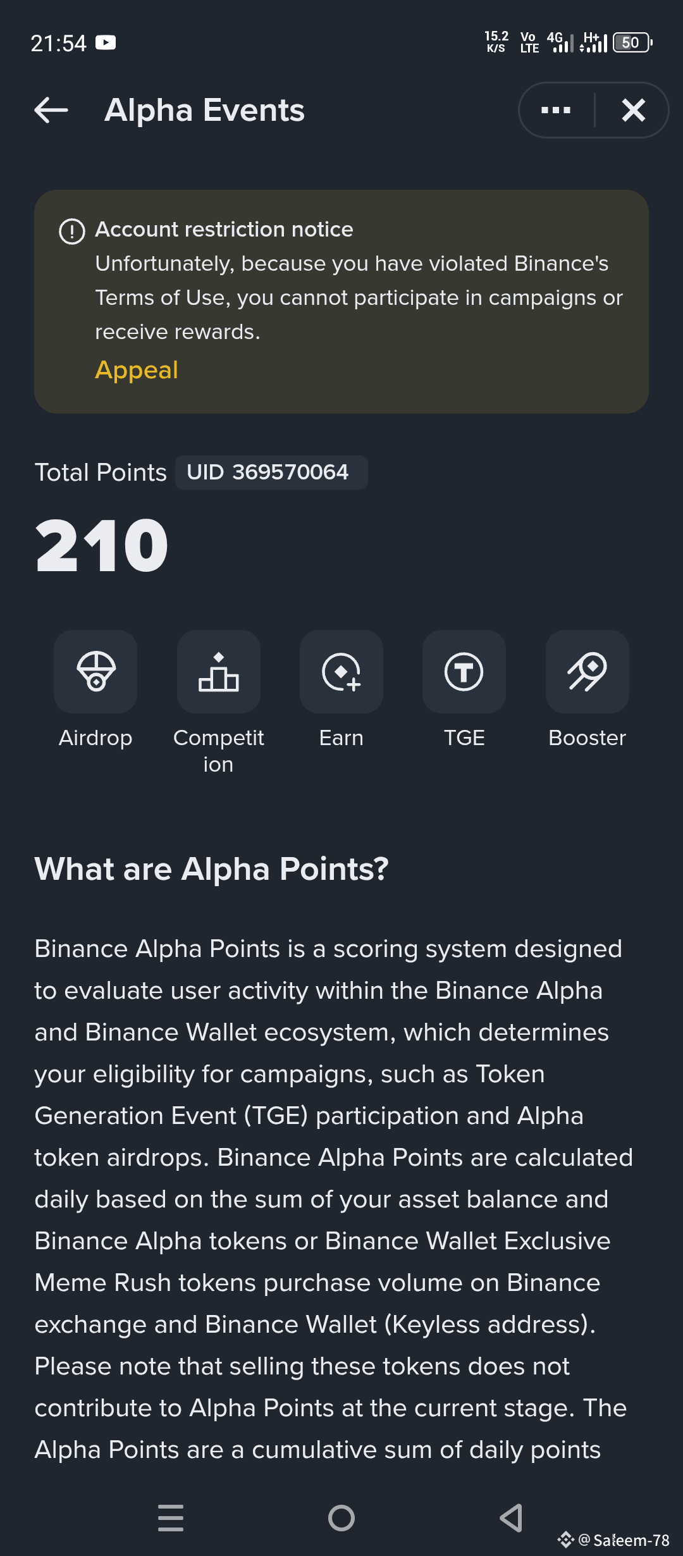Tap the 210 total points value
This screenshot has width=683, height=1556.
tap(102, 545)
